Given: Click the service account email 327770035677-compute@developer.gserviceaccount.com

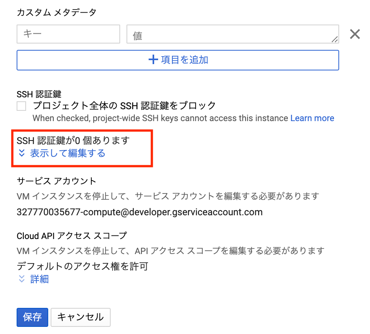Looking at the screenshot, I should click(x=140, y=212).
